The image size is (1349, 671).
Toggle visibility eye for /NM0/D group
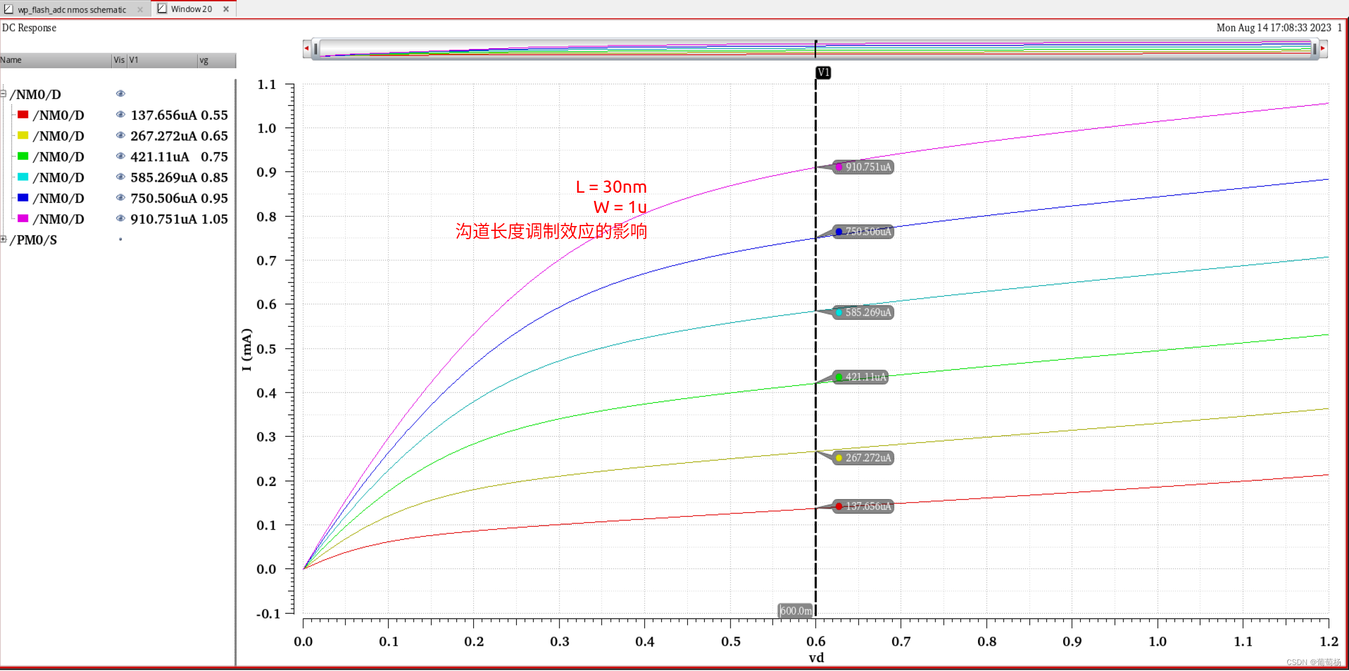click(120, 94)
